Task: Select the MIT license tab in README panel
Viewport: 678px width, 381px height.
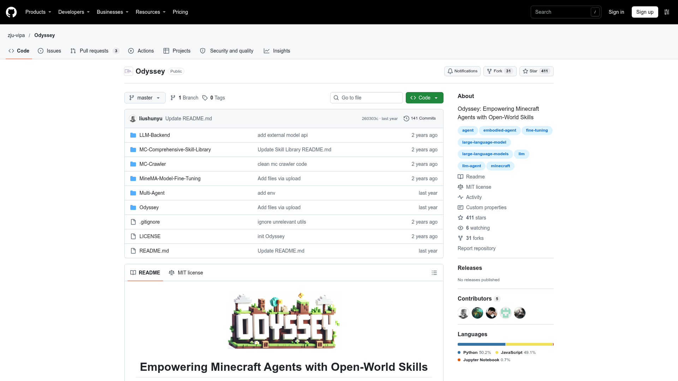Action: coord(186,273)
